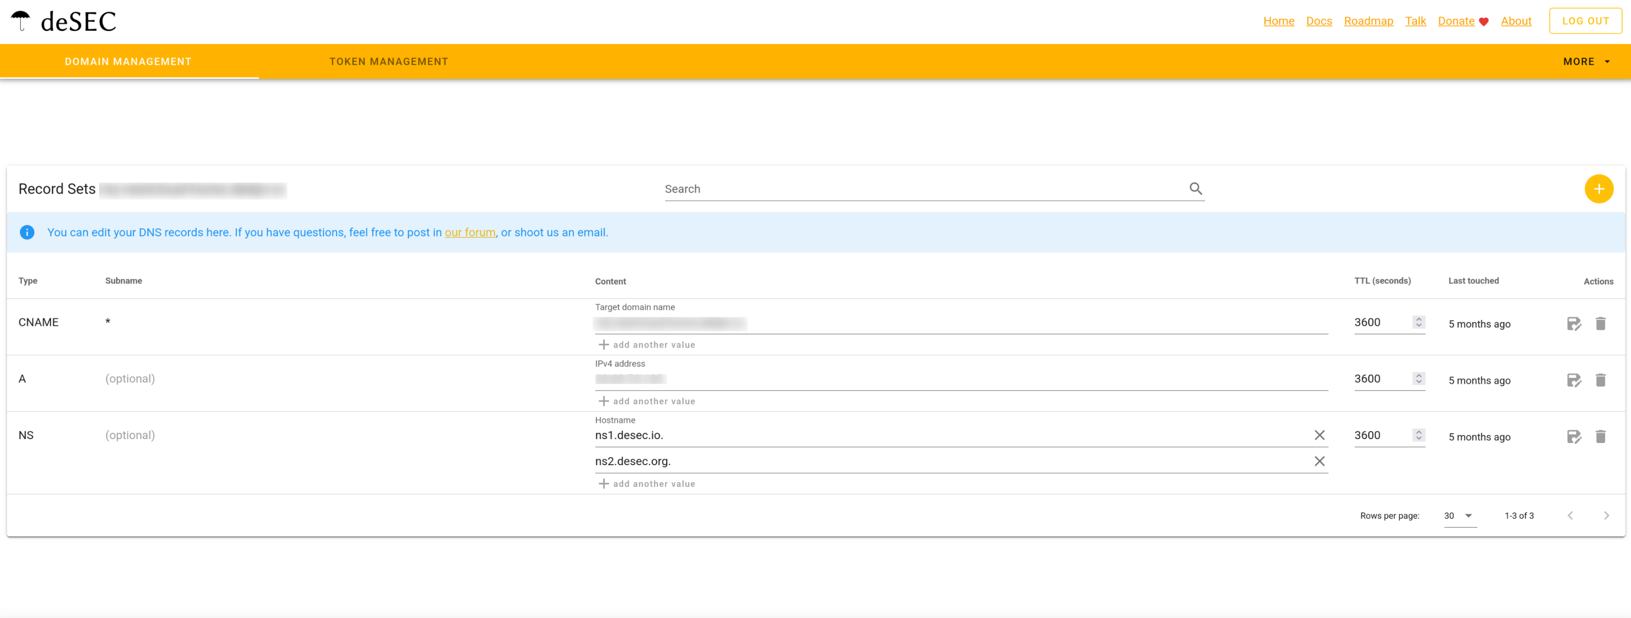Remove ns1.desec.io. hostname value
This screenshot has width=1631, height=618.
point(1319,435)
